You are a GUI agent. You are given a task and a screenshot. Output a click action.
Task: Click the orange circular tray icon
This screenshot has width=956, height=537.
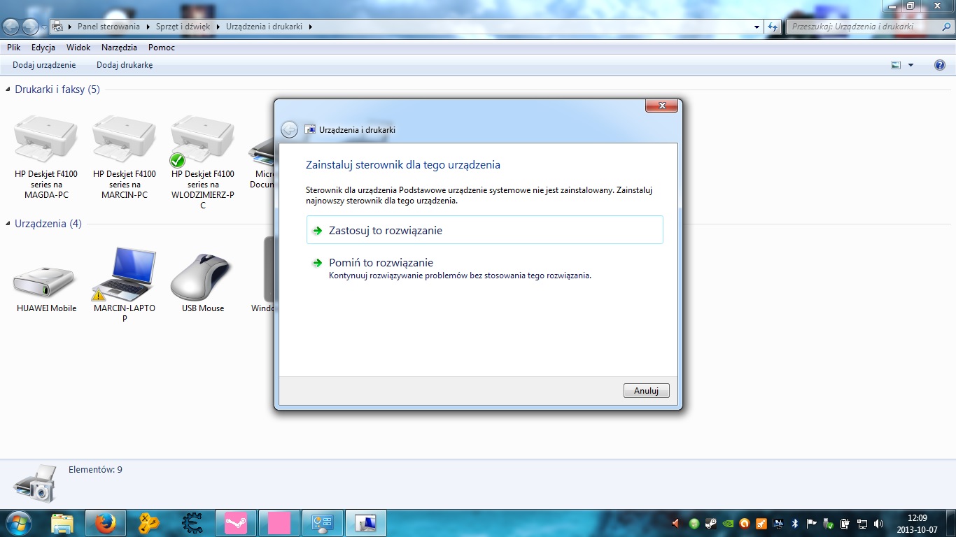pos(745,523)
